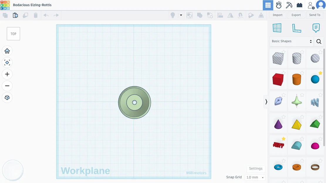
Task: Open the Notes tool icon
Action: [316, 28]
